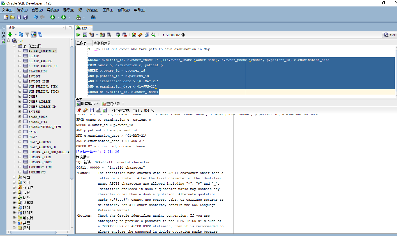The width and height of the screenshot is (397, 236).
Task: Save script output with floppy icon
Action: click(x=92, y=110)
